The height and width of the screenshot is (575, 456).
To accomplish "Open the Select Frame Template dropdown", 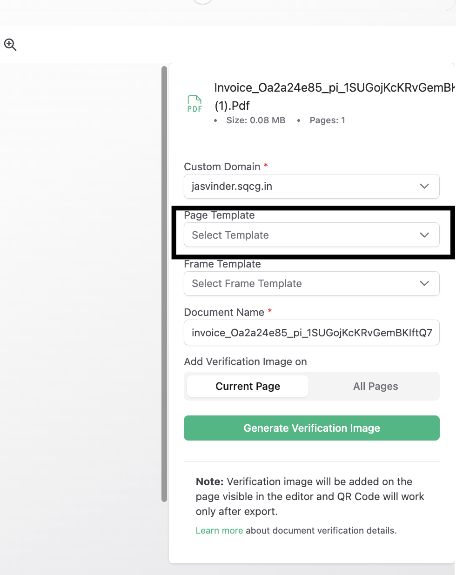I will (x=312, y=283).
